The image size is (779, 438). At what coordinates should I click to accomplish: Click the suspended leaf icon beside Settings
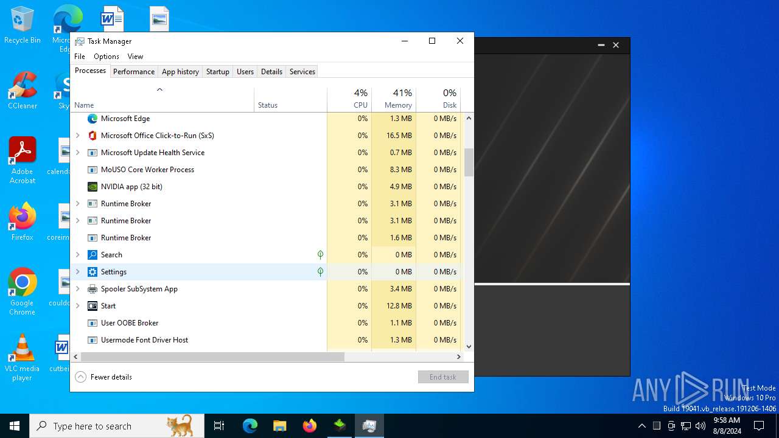320,272
